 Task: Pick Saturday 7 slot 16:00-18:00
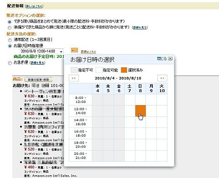pos(130,133)
